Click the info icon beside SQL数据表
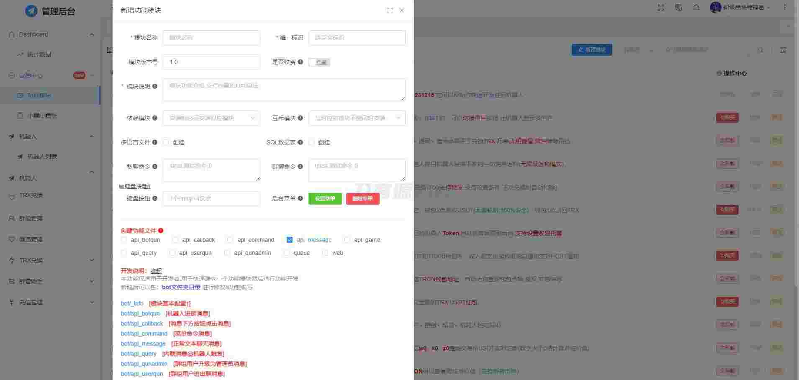 (300, 142)
